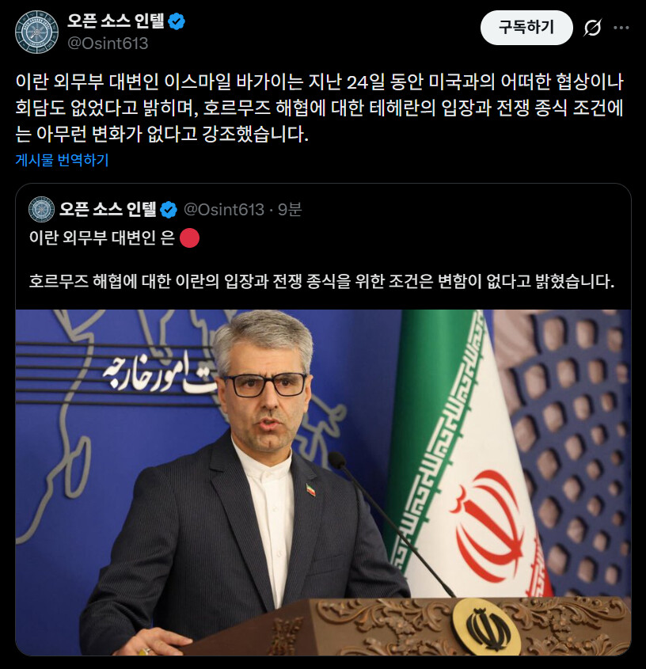The image size is (646, 669).
Task: Click the top @Osint613 handle
Action: point(108,43)
